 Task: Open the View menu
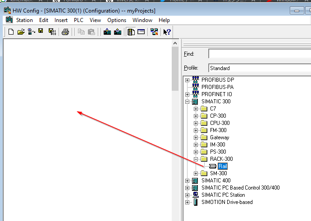[x=95, y=20]
